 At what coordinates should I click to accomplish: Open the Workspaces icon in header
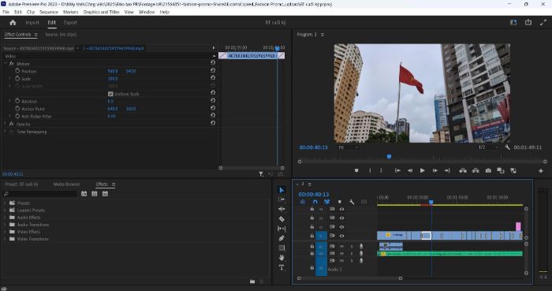pos(513,23)
